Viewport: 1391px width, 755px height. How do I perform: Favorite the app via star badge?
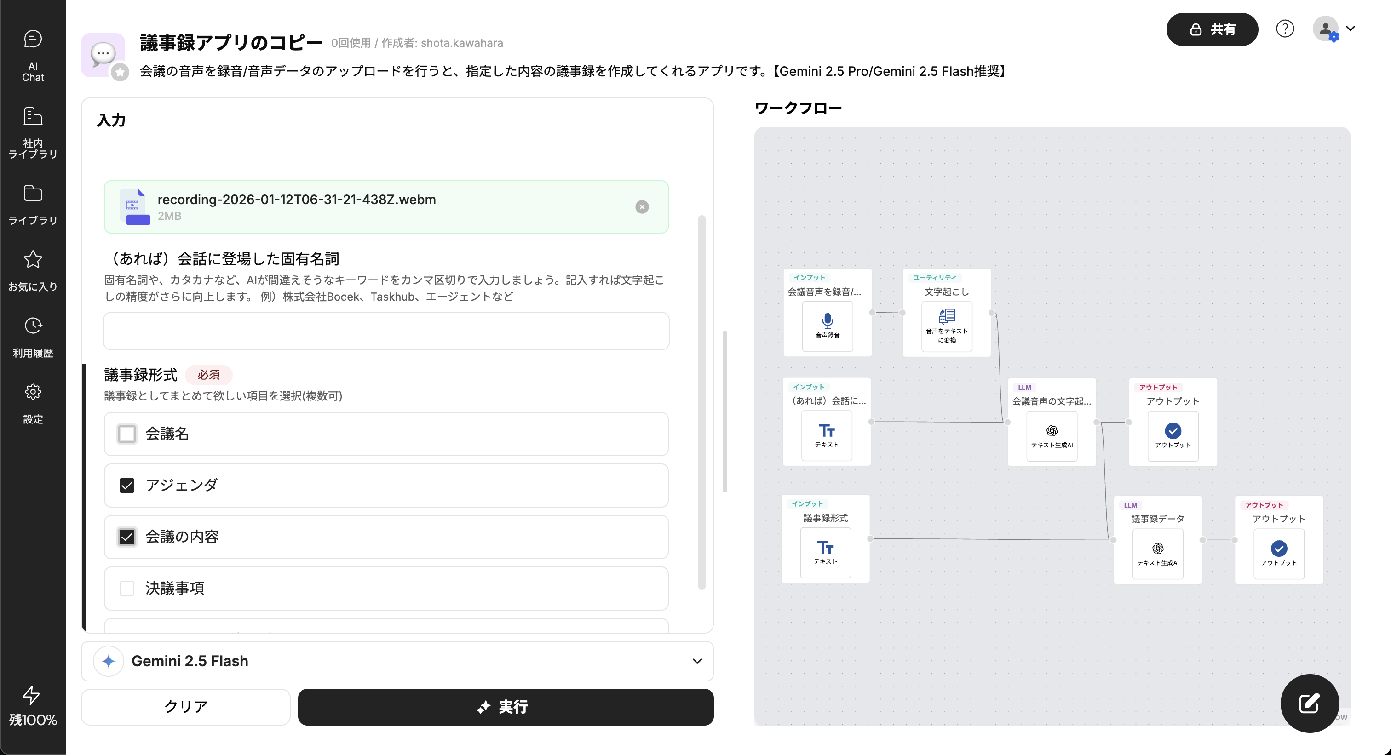pyautogui.click(x=120, y=72)
